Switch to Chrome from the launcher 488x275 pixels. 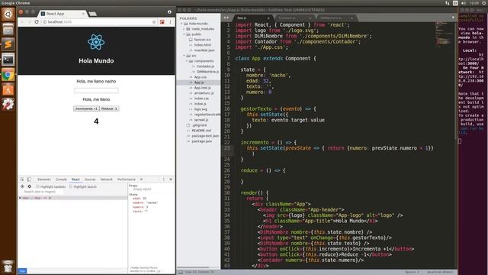[x=8, y=75]
